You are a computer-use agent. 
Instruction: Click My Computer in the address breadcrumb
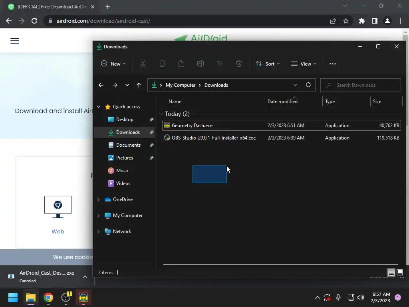[181, 85]
